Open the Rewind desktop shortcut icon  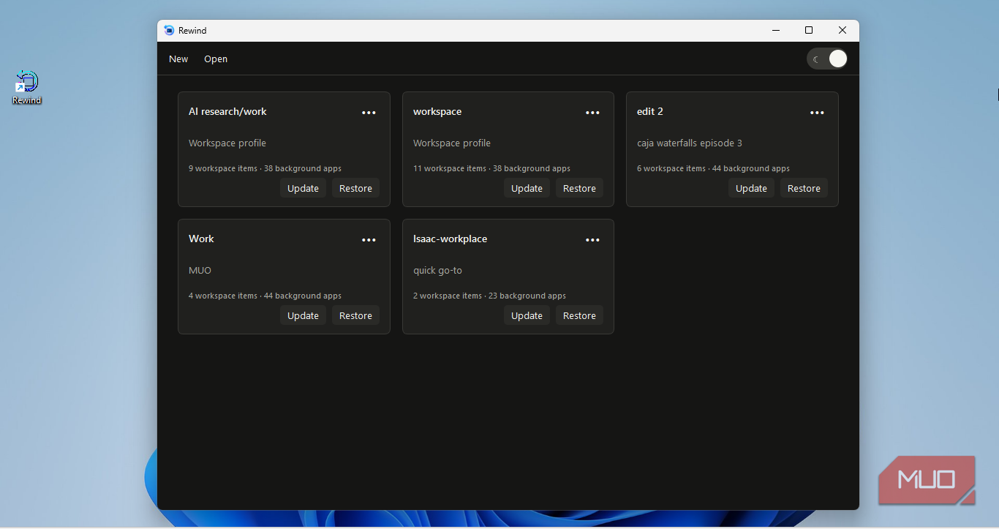coord(26,87)
